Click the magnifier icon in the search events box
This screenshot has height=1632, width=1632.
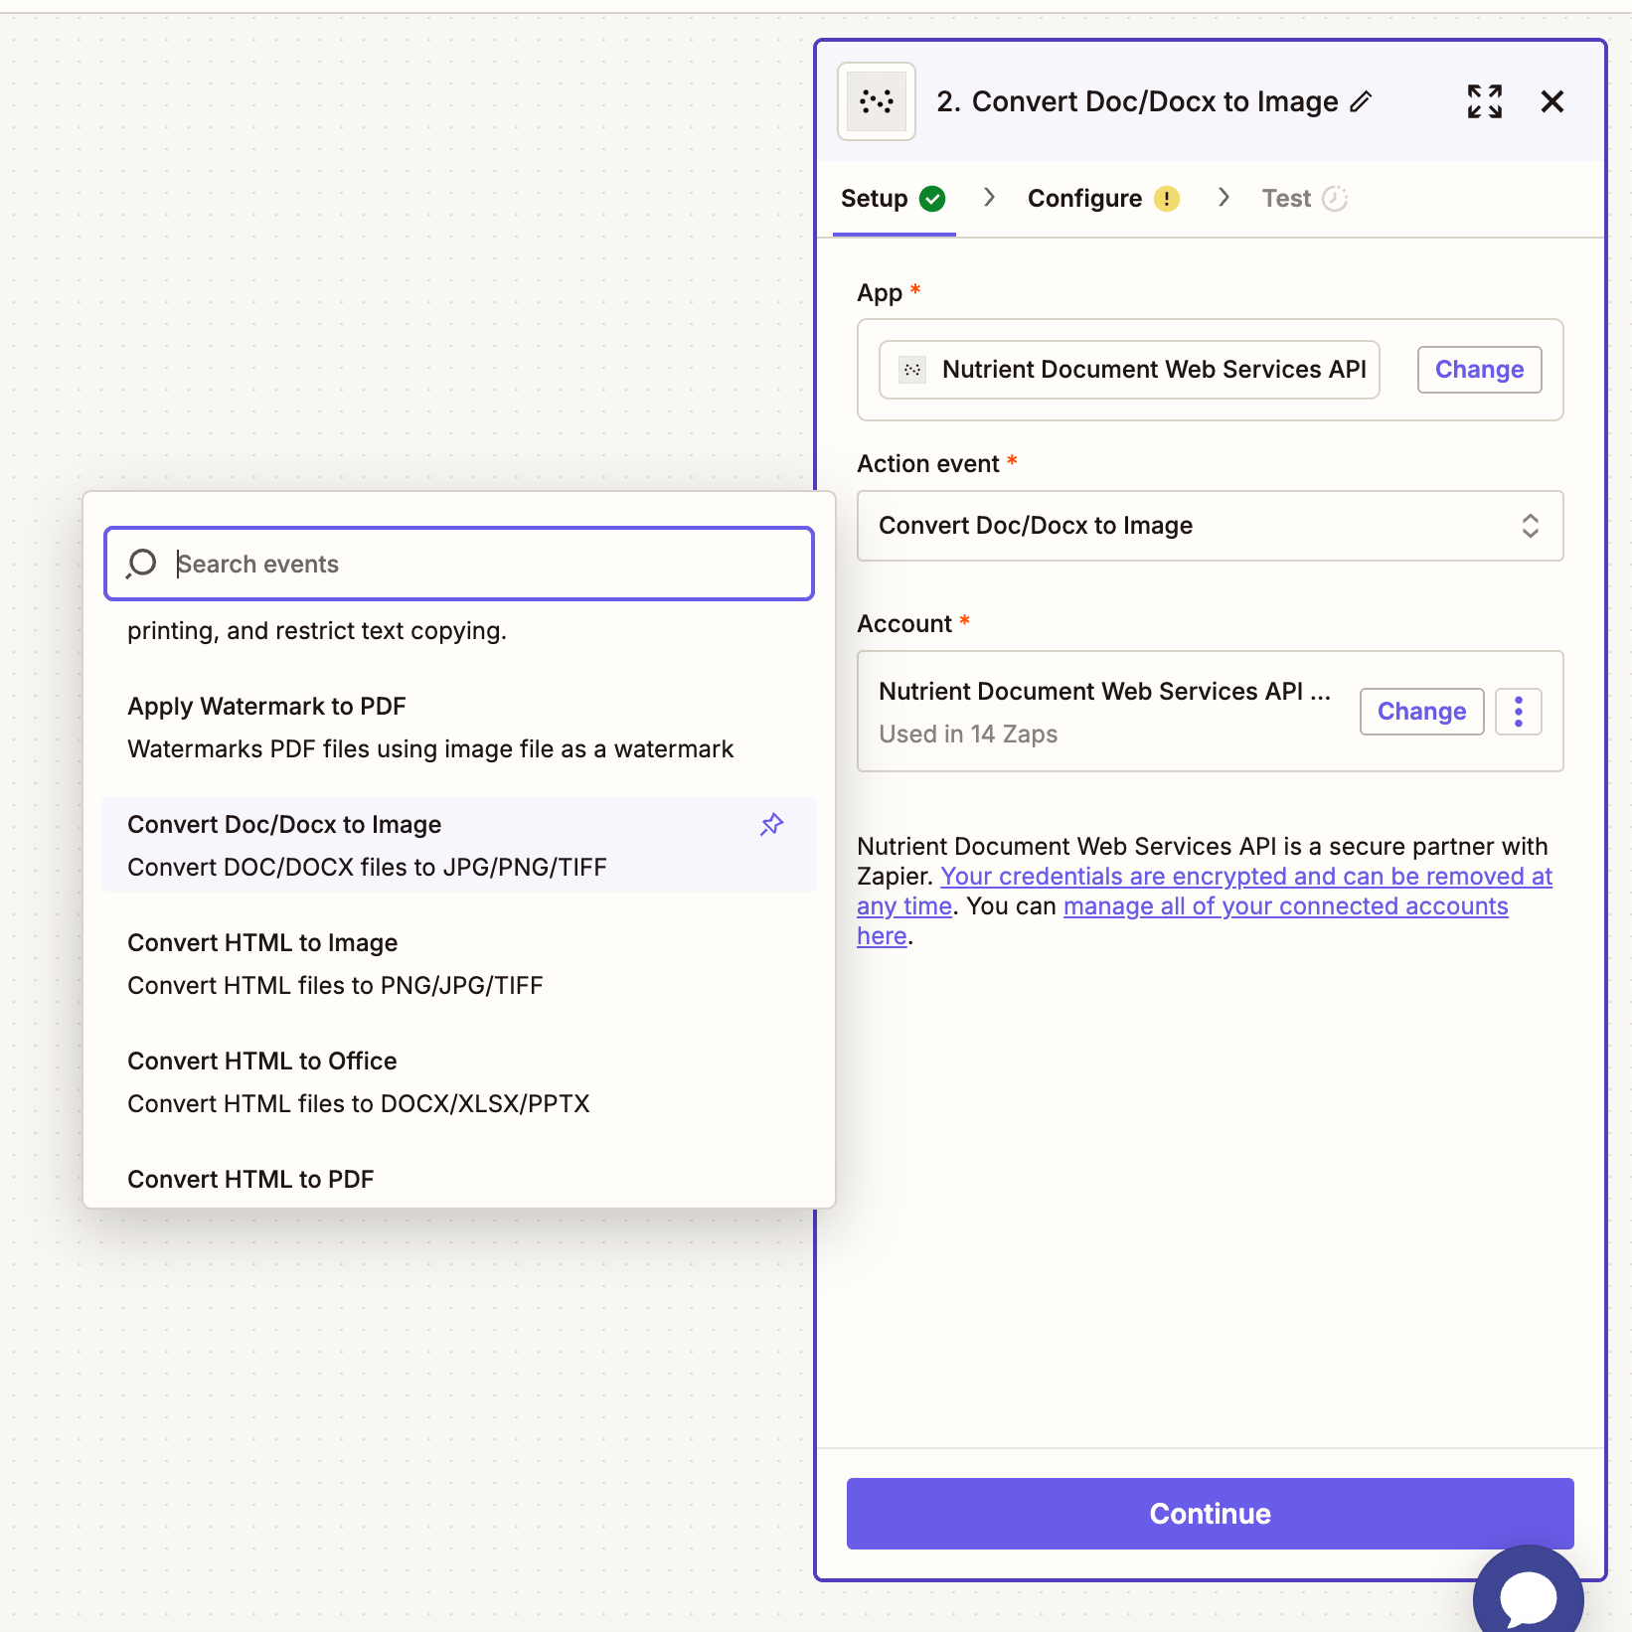point(141,564)
